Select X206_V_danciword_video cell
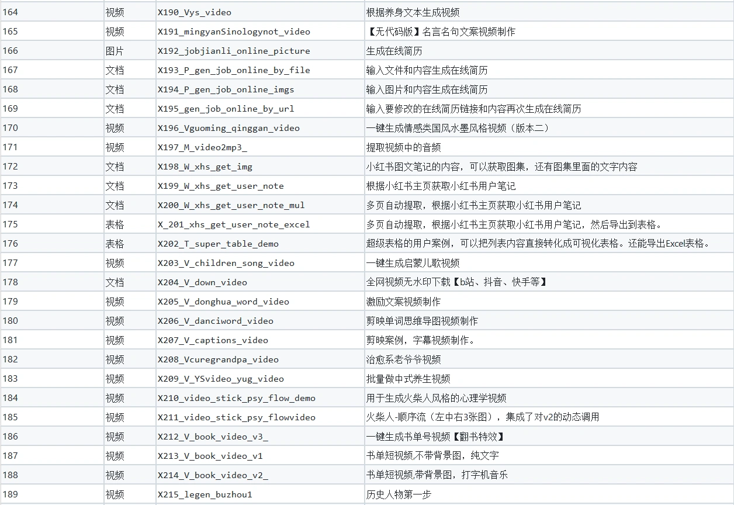 pos(215,321)
